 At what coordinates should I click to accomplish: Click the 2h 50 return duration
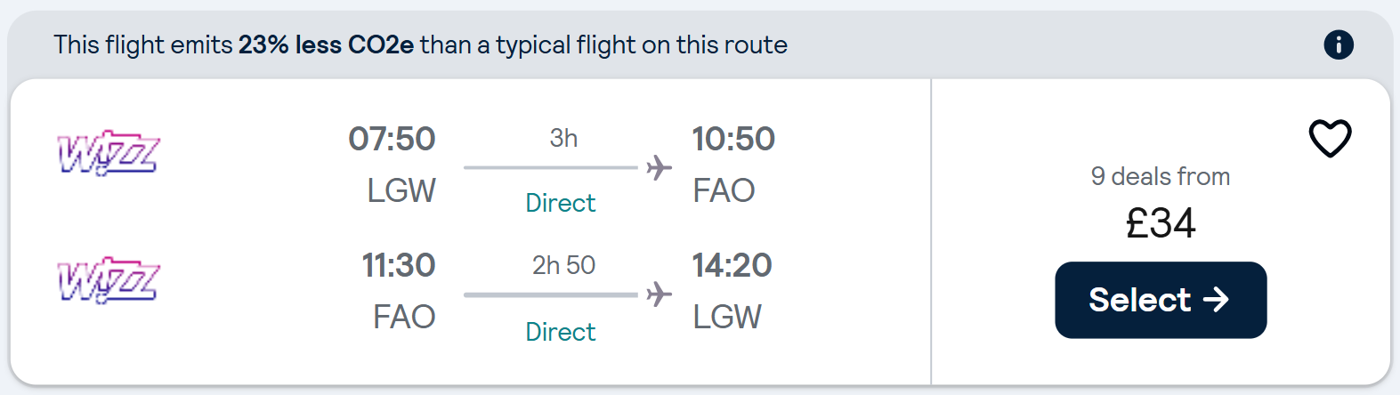[x=563, y=265]
